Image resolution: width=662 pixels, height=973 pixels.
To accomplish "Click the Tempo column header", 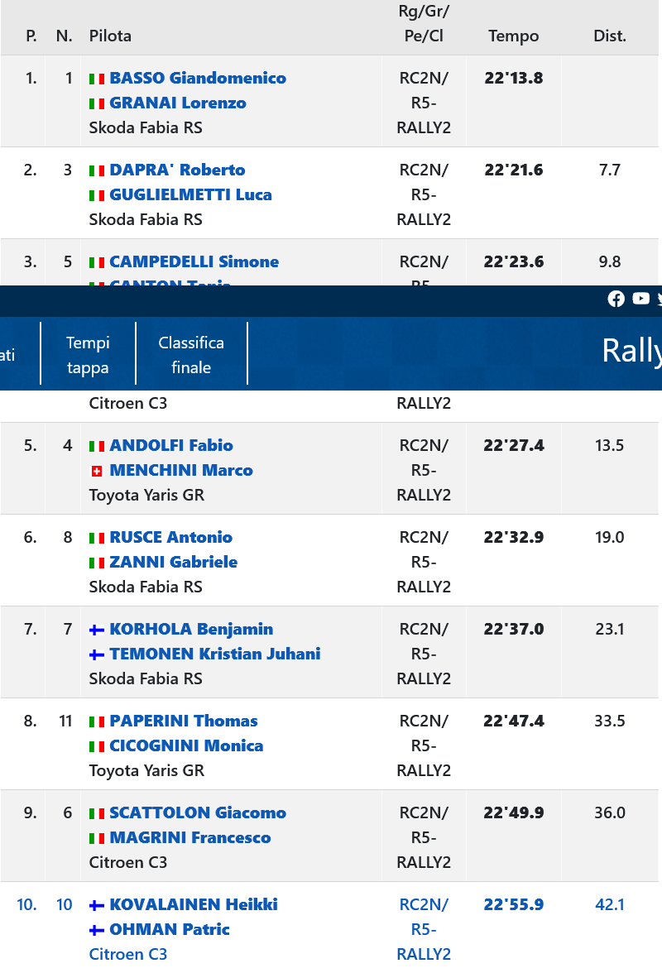I will [513, 36].
